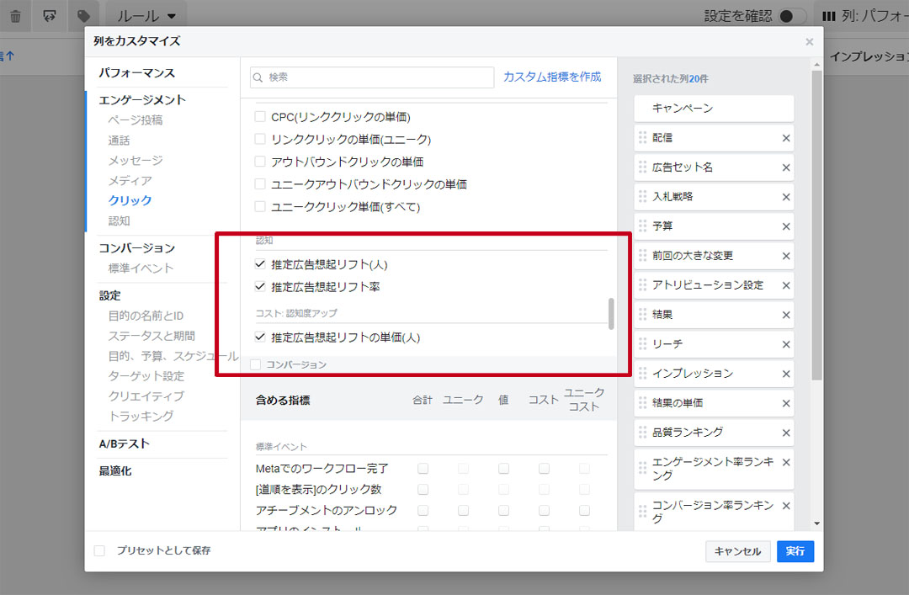The image size is (909, 595).
Task: Remove the 広告セット名 column using X
Action: pyautogui.click(x=786, y=167)
